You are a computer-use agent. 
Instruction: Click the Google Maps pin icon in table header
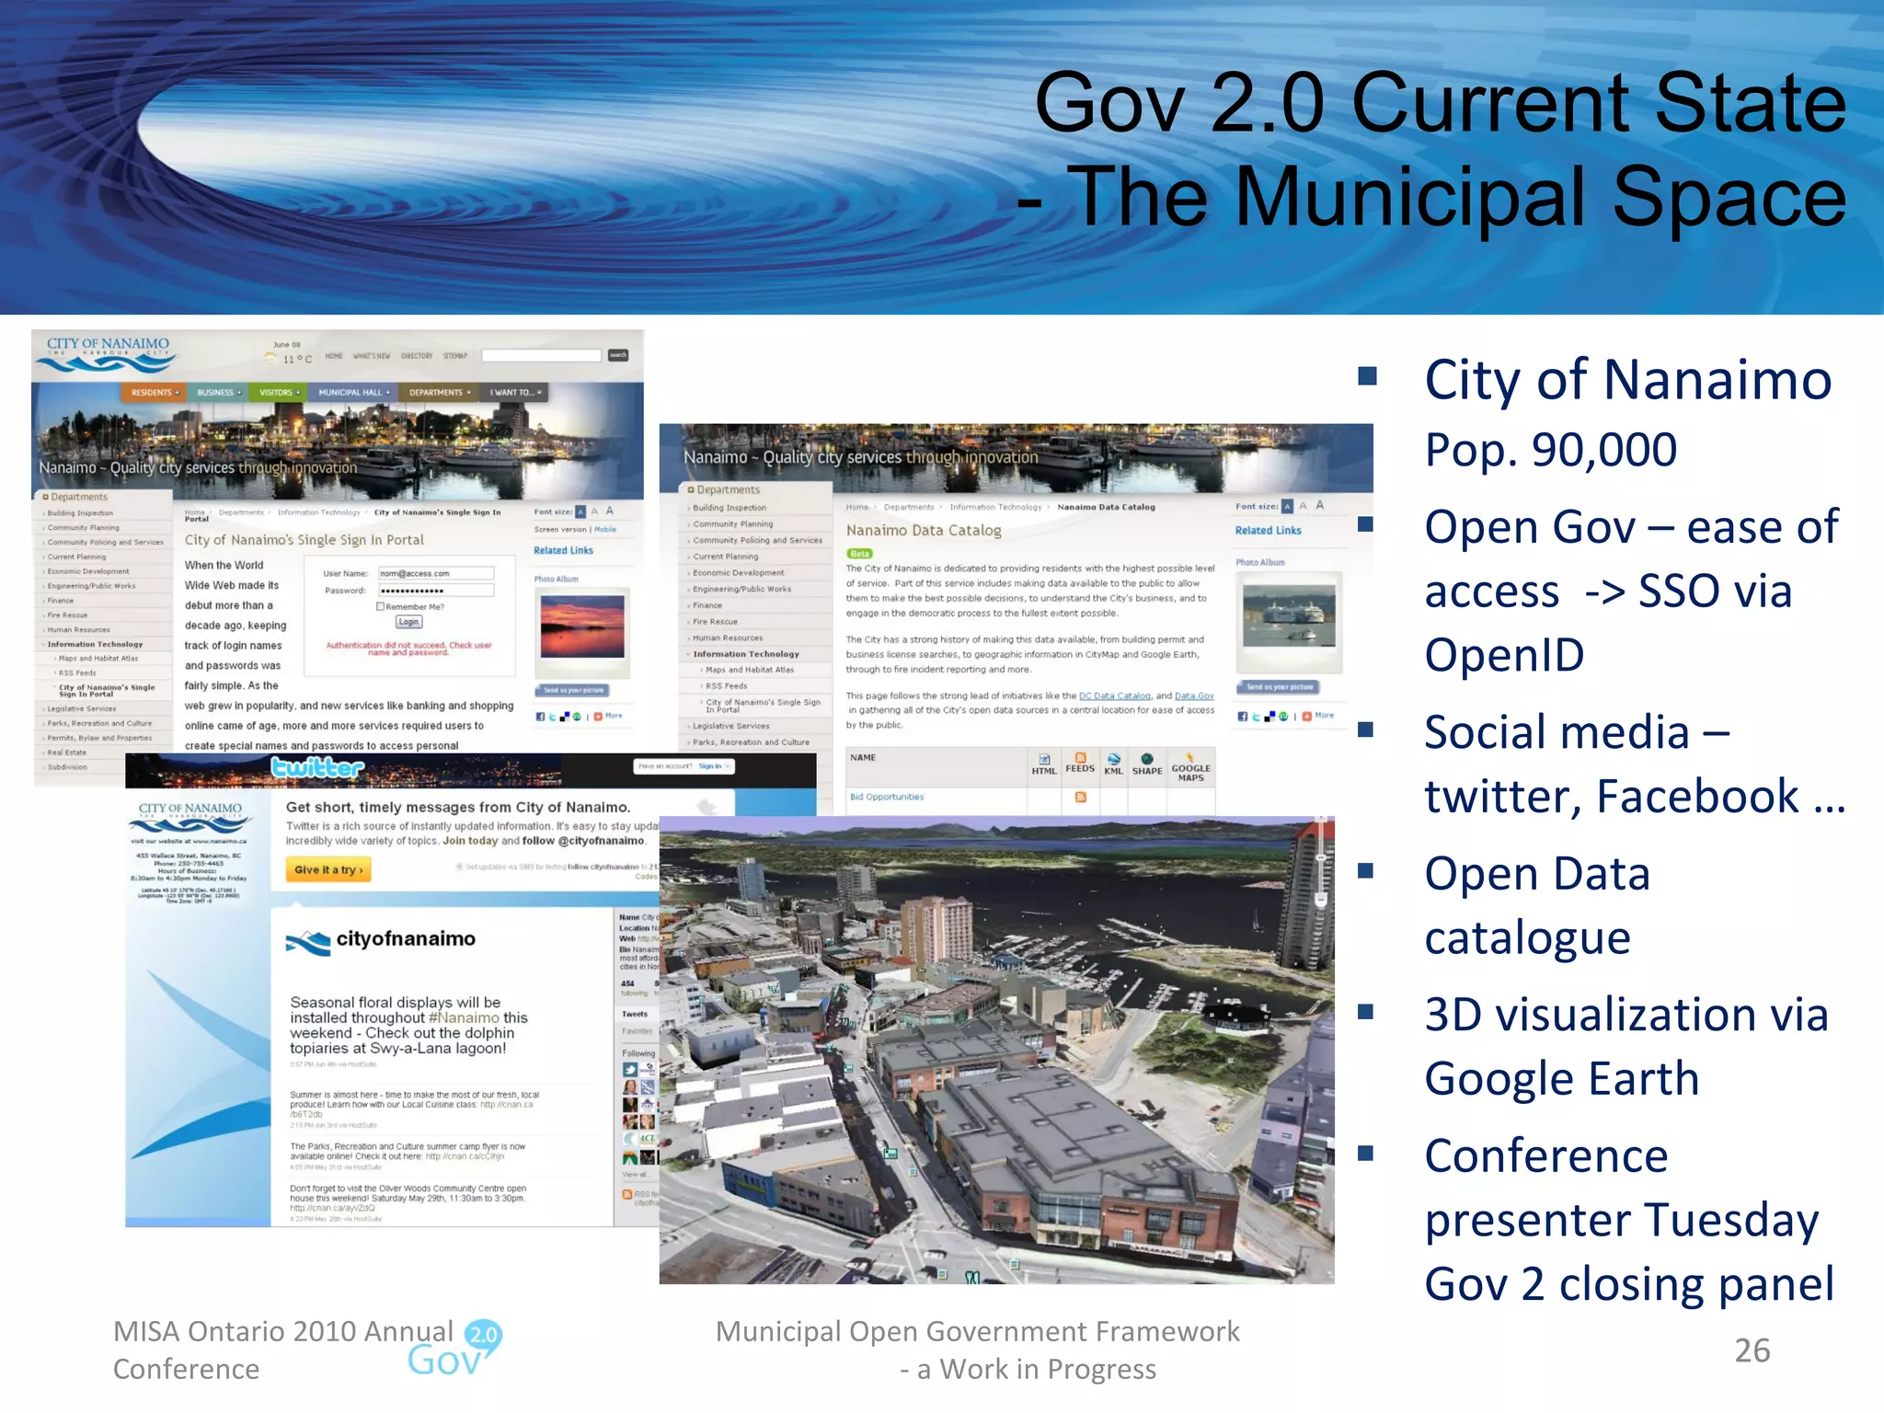1190,757
